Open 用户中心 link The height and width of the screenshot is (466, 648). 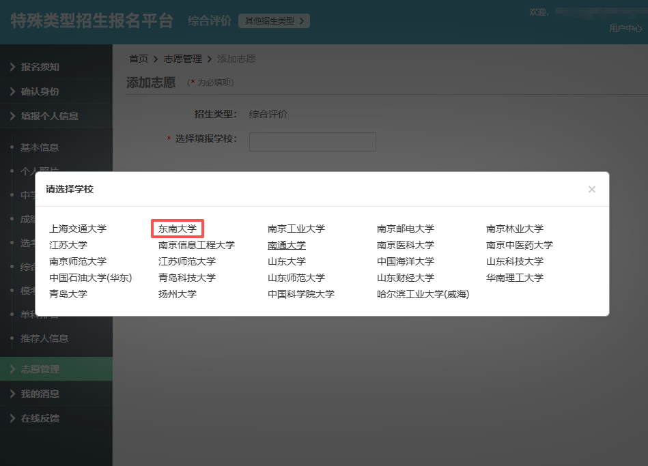click(625, 29)
